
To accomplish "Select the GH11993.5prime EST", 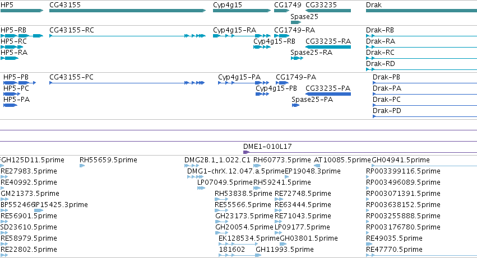I will 258,256.
